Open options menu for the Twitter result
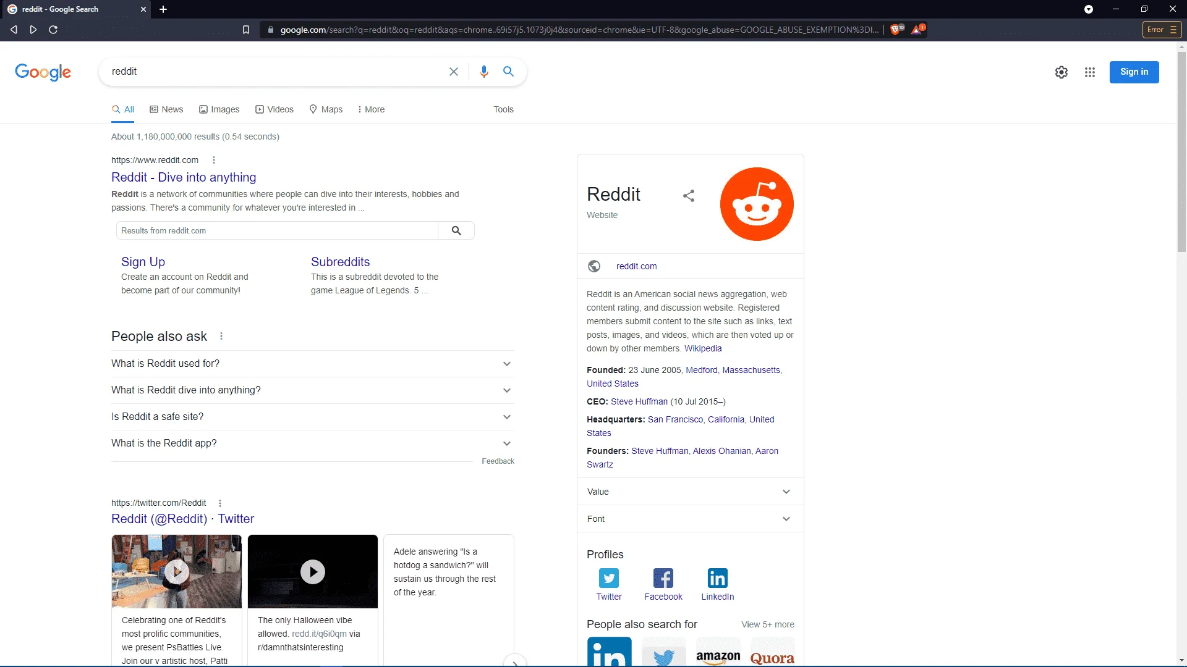Viewport: 1187px width, 667px height. point(220,503)
